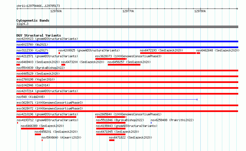Viewport: 246px width, 151px height.
Task: Click the 129760k ruler tick label
Action: coord(56,11)
